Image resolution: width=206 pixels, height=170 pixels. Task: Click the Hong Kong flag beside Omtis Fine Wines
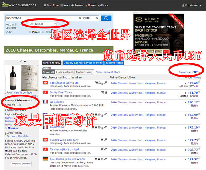[45, 92]
